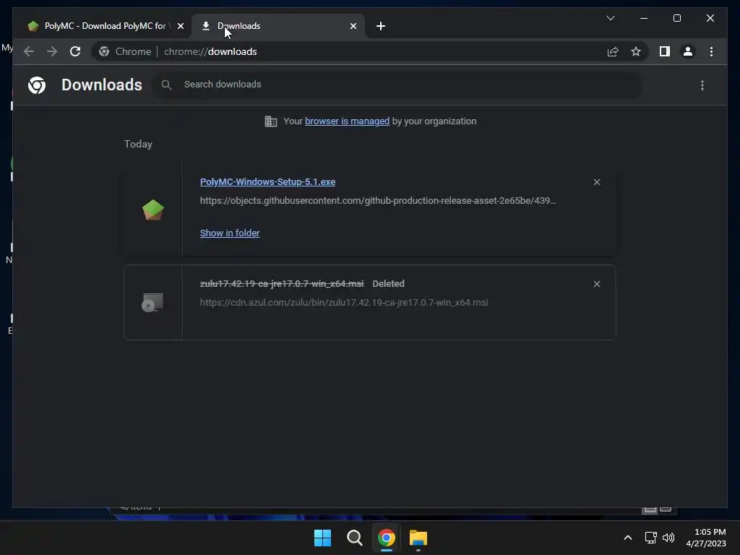Click the Chrome taskbar icon

(x=387, y=538)
